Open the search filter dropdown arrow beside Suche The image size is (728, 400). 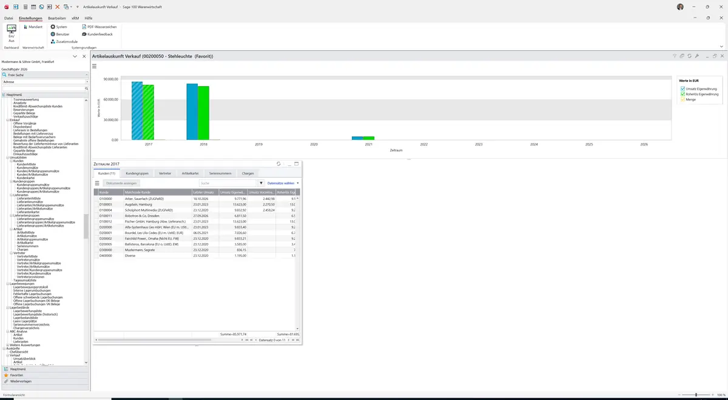point(261,183)
